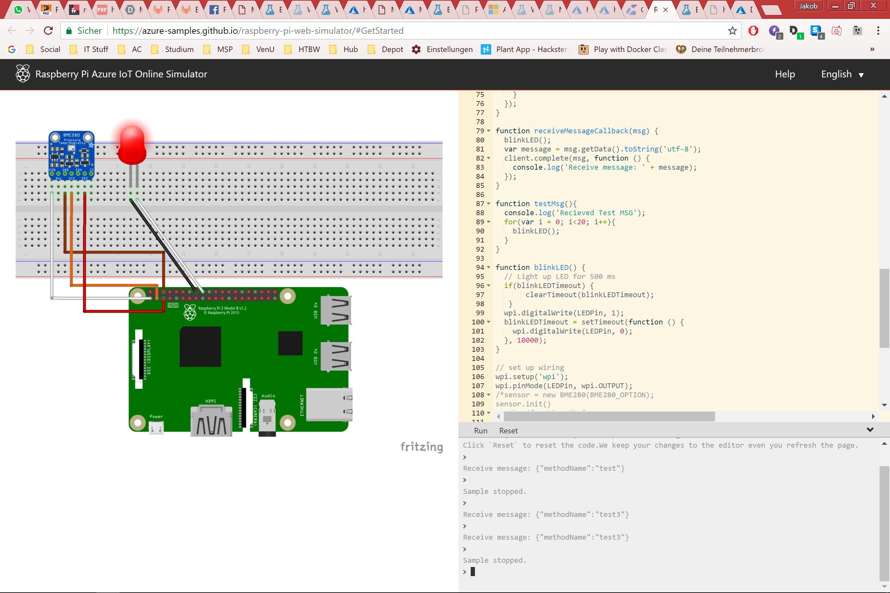The image size is (890, 593).
Task: Click the browser reload icon
Action: [48, 31]
